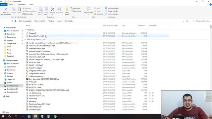Open the Fácil acesso dropdown
The image size is (212, 119).
click(77, 11)
